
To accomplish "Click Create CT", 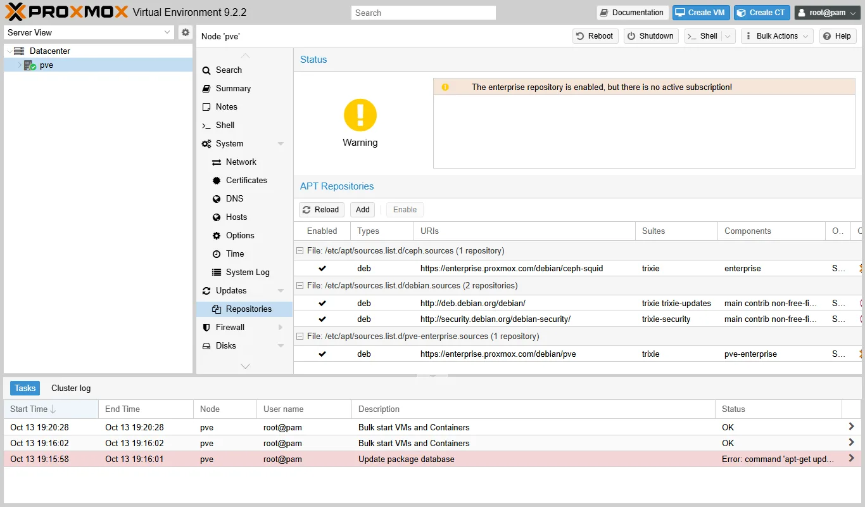I will point(762,13).
